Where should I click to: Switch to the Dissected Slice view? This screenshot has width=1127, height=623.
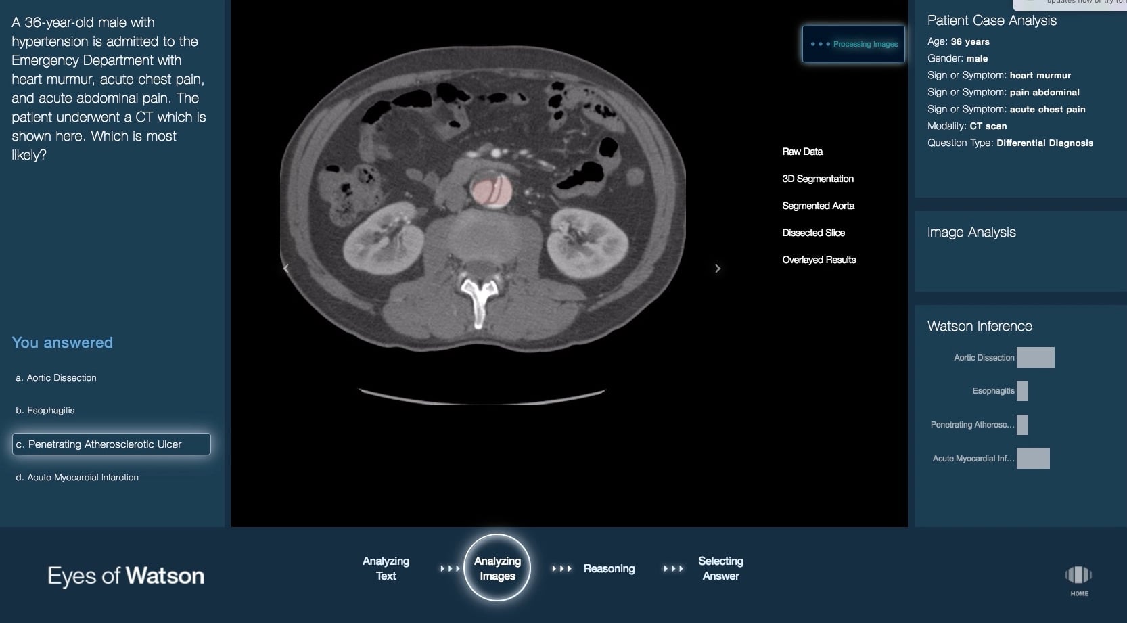813,233
